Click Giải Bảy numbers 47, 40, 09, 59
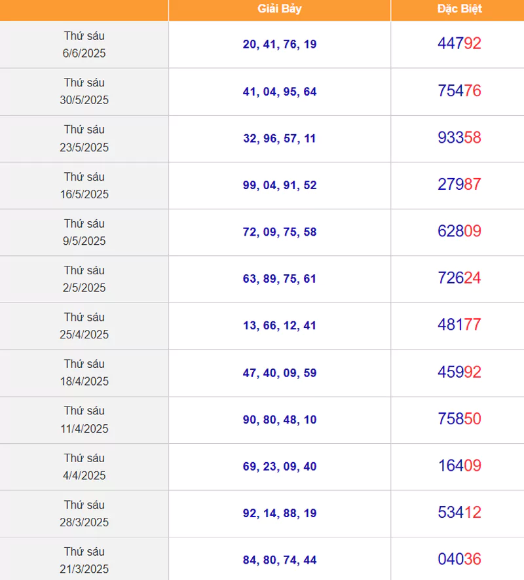524x580 pixels. 280,373
